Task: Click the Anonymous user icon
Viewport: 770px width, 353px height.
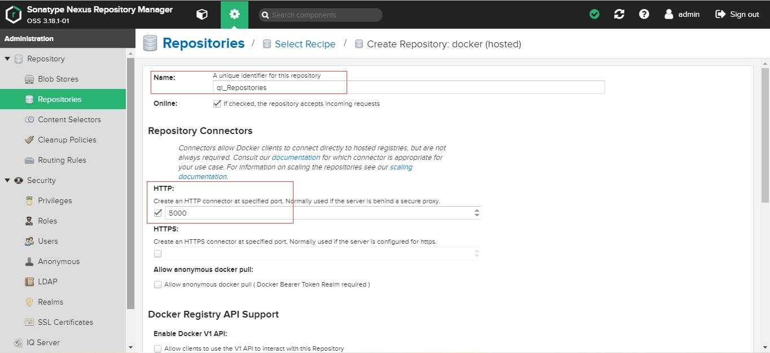Action: (29, 262)
